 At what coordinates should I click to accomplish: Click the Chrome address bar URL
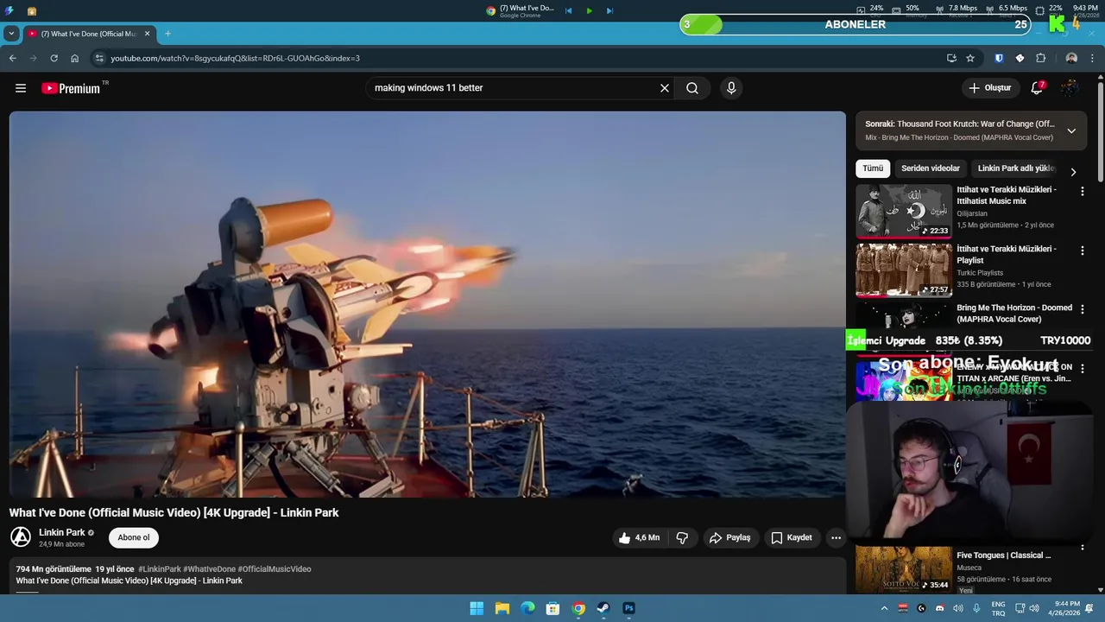235,58
